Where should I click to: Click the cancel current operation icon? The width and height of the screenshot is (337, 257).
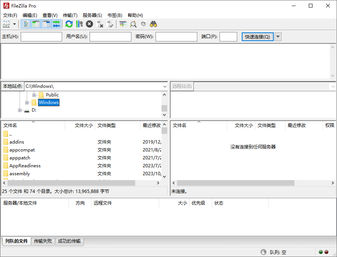point(89,24)
